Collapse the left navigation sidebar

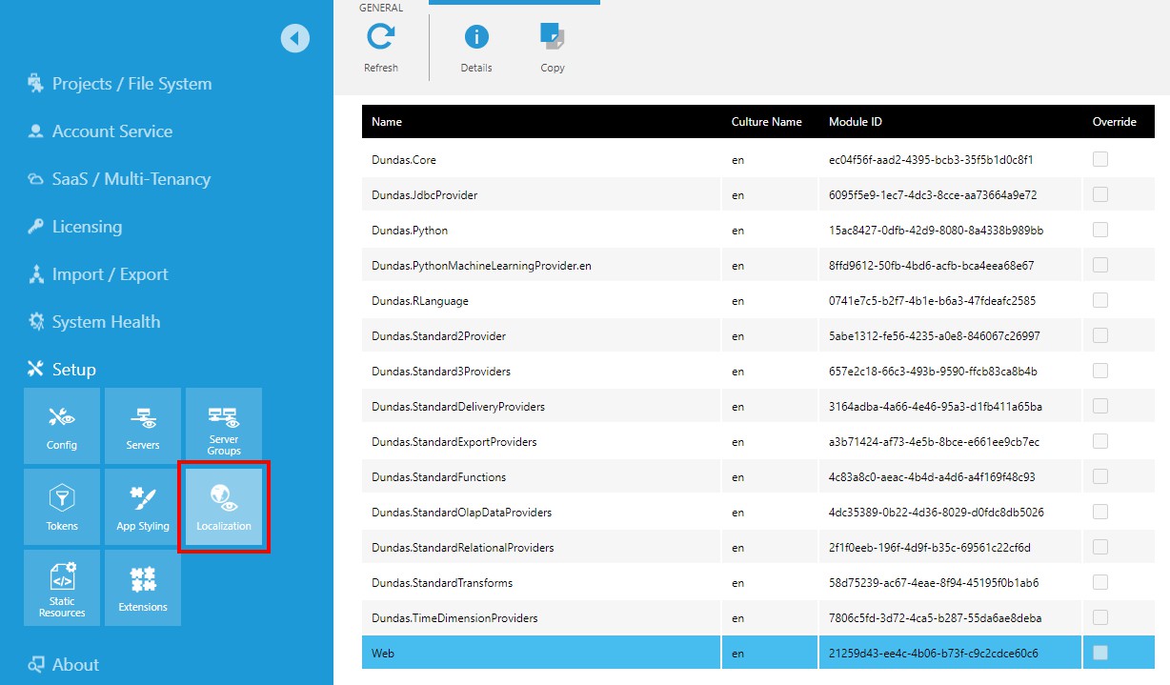tap(295, 37)
